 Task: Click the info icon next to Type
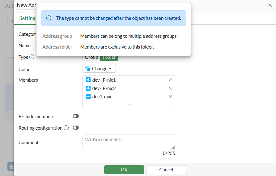point(32,57)
